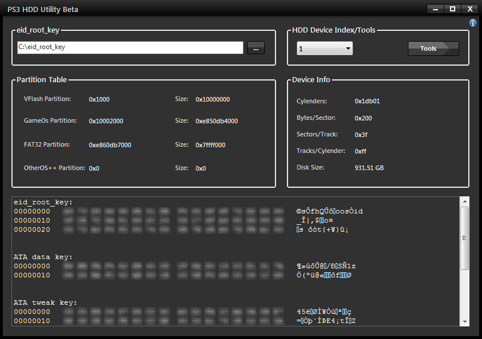Select GameOs size value 0xe850db4000
This screenshot has height=339, width=482.
[x=217, y=121]
